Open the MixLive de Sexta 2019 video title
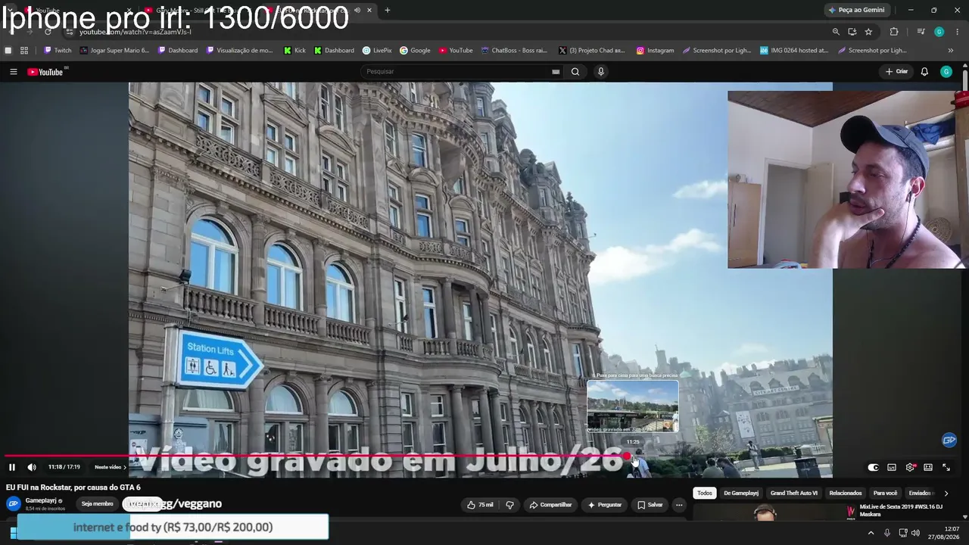Image resolution: width=969 pixels, height=545 pixels. click(901, 510)
